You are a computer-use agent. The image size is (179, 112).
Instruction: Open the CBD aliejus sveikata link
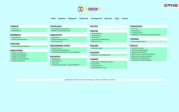[102, 62]
